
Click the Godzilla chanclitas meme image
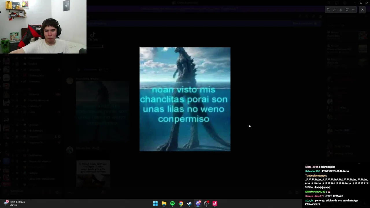coord(185,99)
